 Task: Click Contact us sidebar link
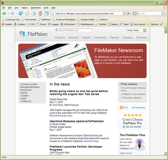click(x=26, y=101)
